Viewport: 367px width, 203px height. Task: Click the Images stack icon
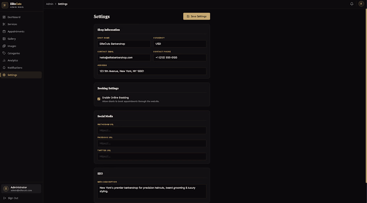coord(4,46)
